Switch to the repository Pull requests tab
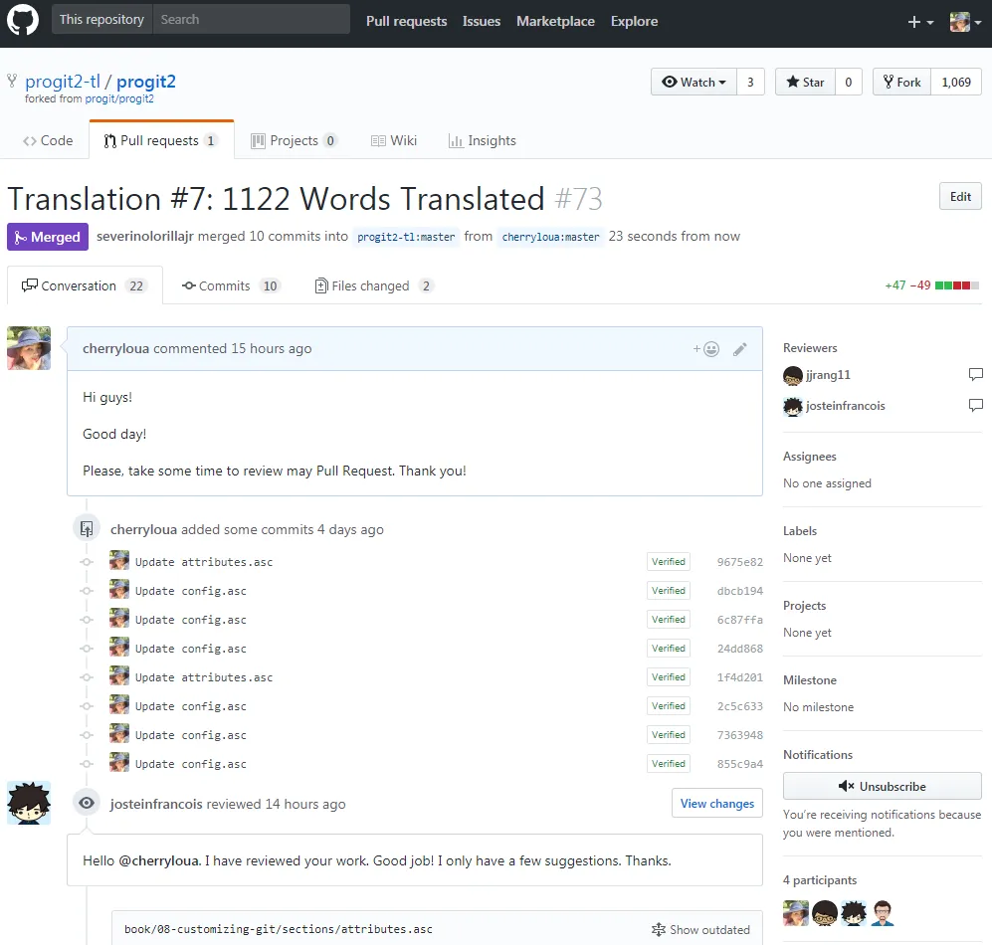The width and height of the screenshot is (992, 945). tap(161, 140)
